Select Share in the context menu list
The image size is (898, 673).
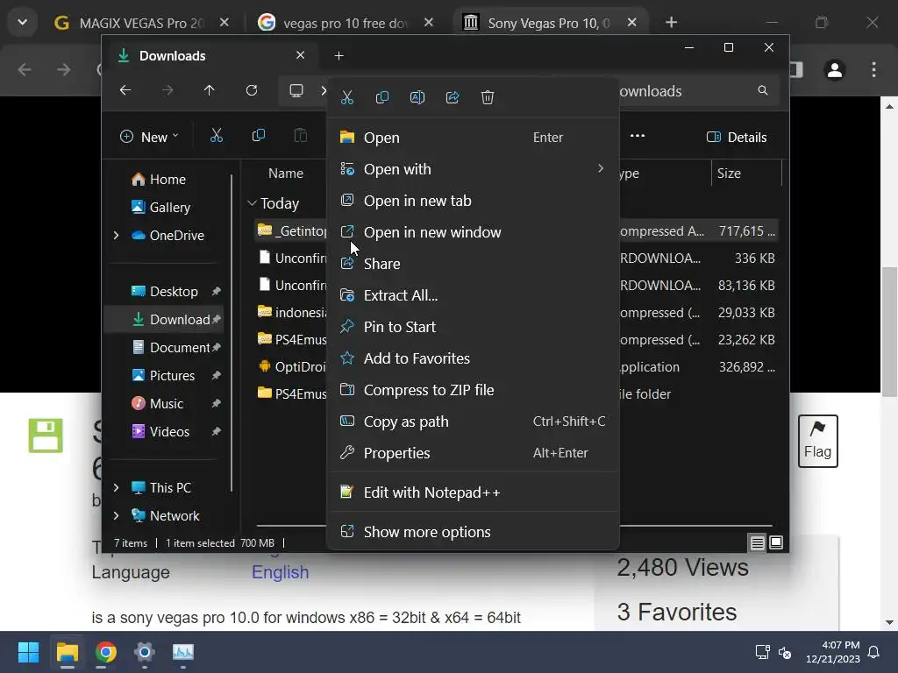pyautogui.click(x=473, y=263)
